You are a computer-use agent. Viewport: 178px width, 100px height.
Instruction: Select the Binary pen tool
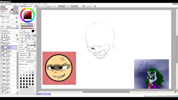tap(25, 42)
